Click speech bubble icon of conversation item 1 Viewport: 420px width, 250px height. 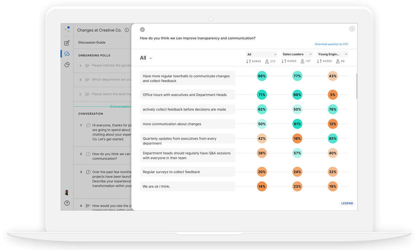88,125
